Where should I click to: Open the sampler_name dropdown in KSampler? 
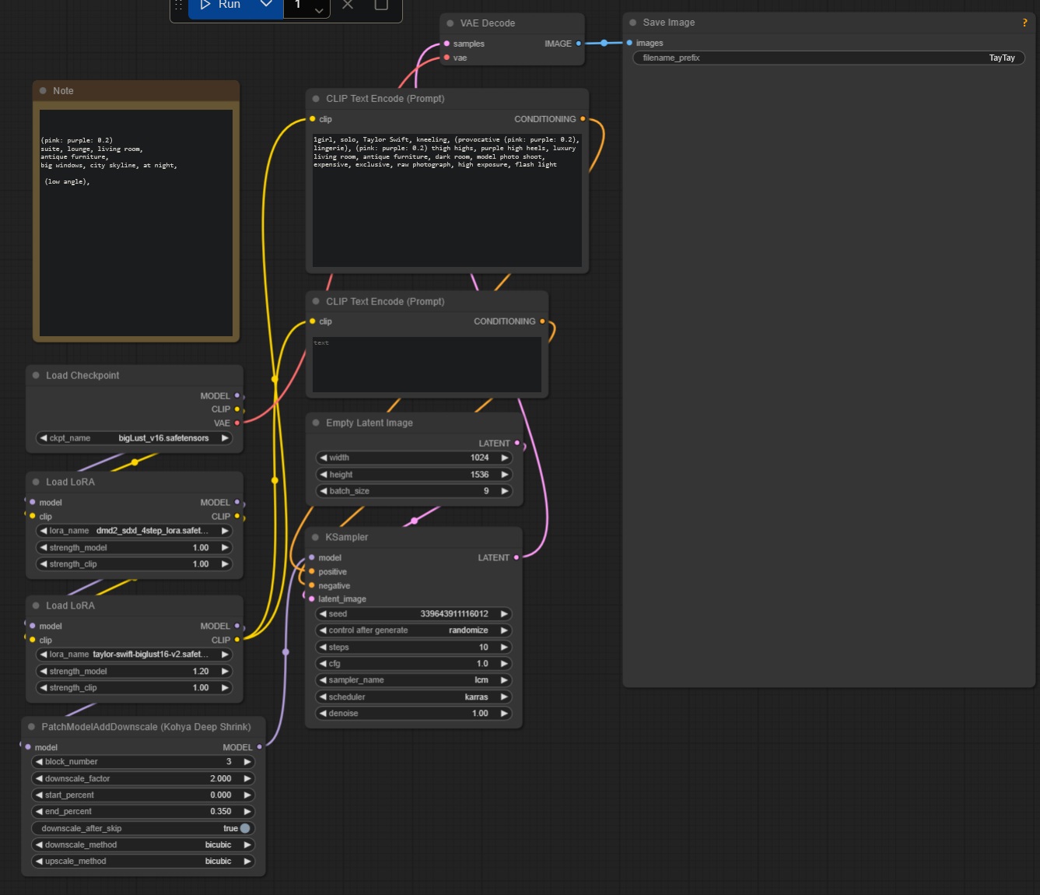[414, 680]
